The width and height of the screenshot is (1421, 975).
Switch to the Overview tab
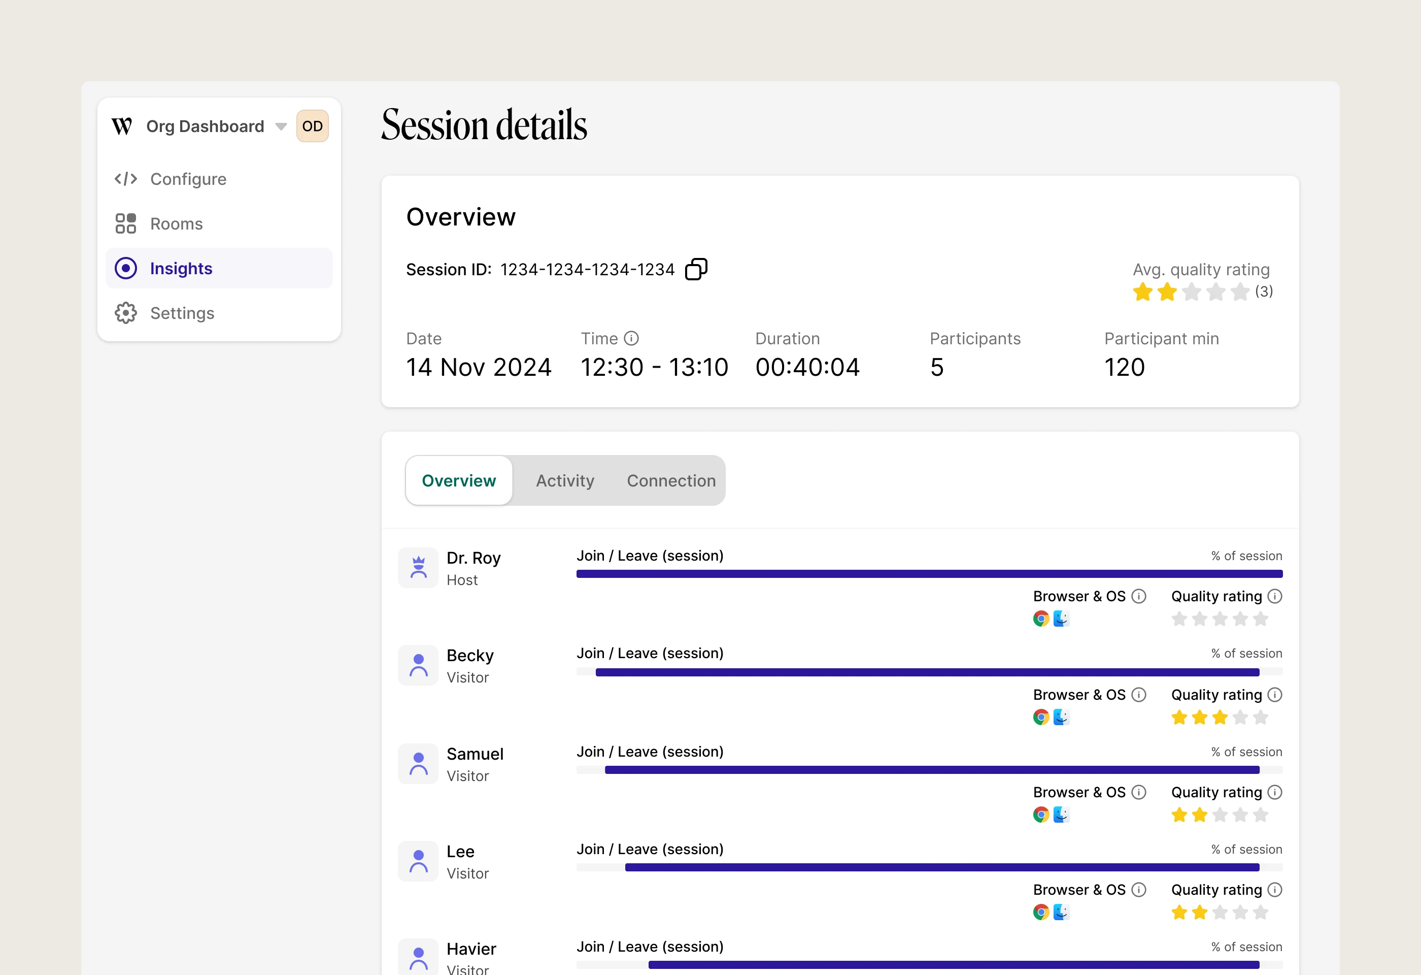pos(459,481)
